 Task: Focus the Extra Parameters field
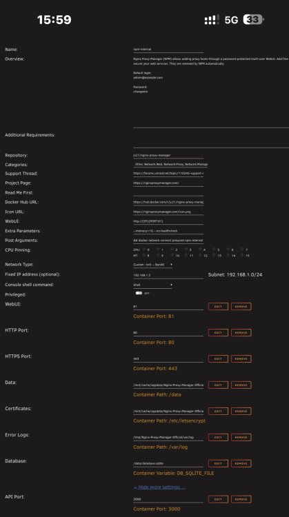coord(168,231)
